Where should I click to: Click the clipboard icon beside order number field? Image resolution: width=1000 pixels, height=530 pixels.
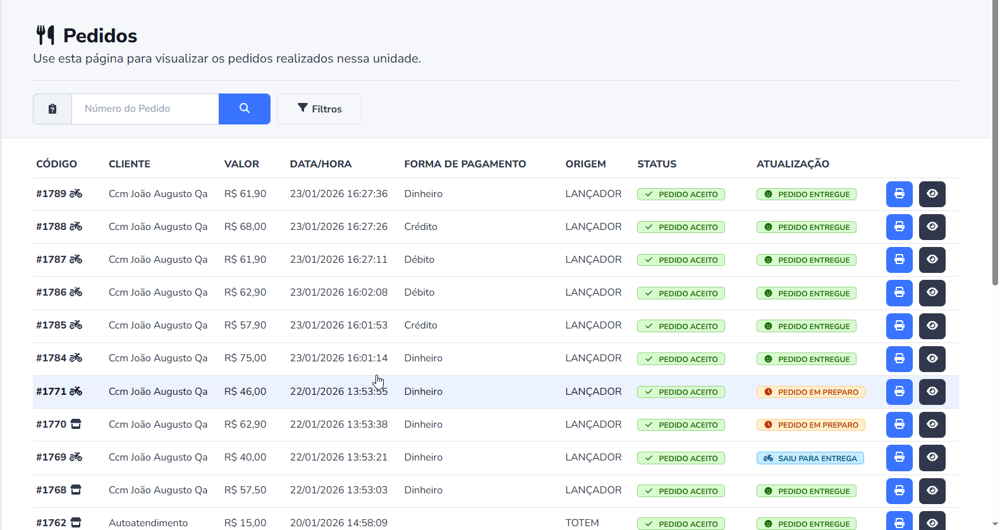[52, 109]
